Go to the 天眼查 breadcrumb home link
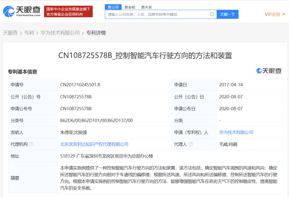This screenshot has width=289, height=197. 10,33
